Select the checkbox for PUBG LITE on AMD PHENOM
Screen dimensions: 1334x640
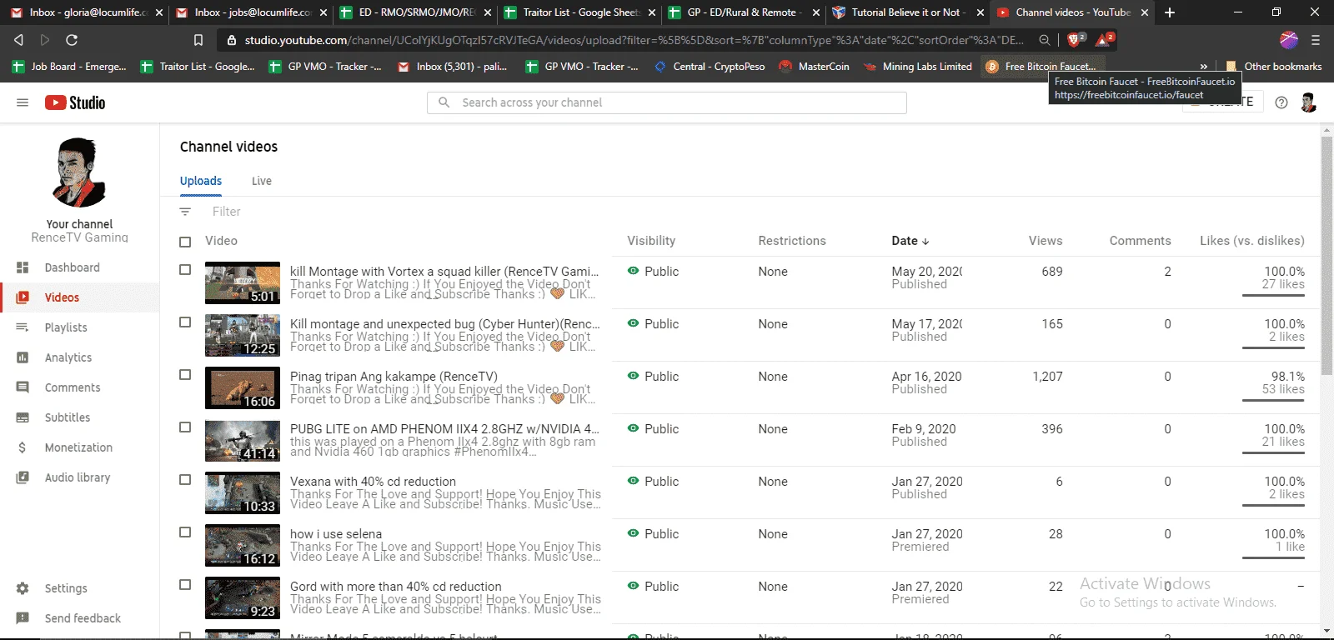pos(185,427)
